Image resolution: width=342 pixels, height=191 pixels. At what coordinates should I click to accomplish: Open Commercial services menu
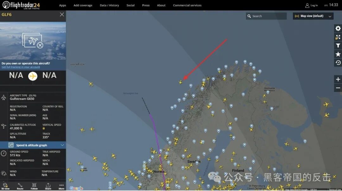coord(187,5)
